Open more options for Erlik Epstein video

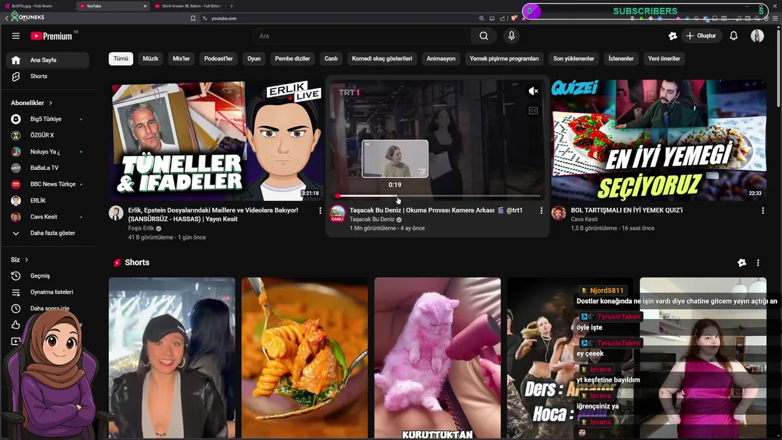click(320, 210)
